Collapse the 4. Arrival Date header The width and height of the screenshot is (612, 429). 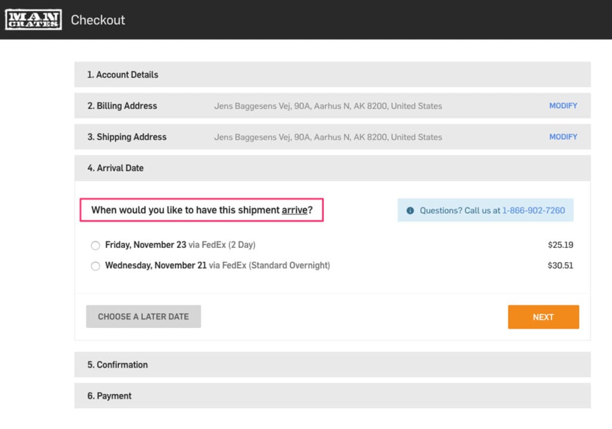(x=332, y=168)
